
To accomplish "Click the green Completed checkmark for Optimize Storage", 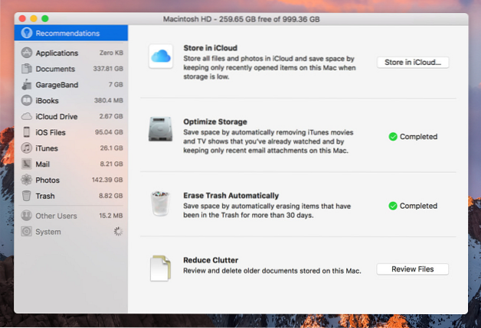I will [393, 137].
